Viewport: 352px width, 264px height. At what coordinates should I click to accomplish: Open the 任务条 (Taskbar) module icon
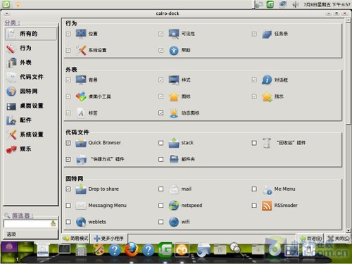[267, 34]
